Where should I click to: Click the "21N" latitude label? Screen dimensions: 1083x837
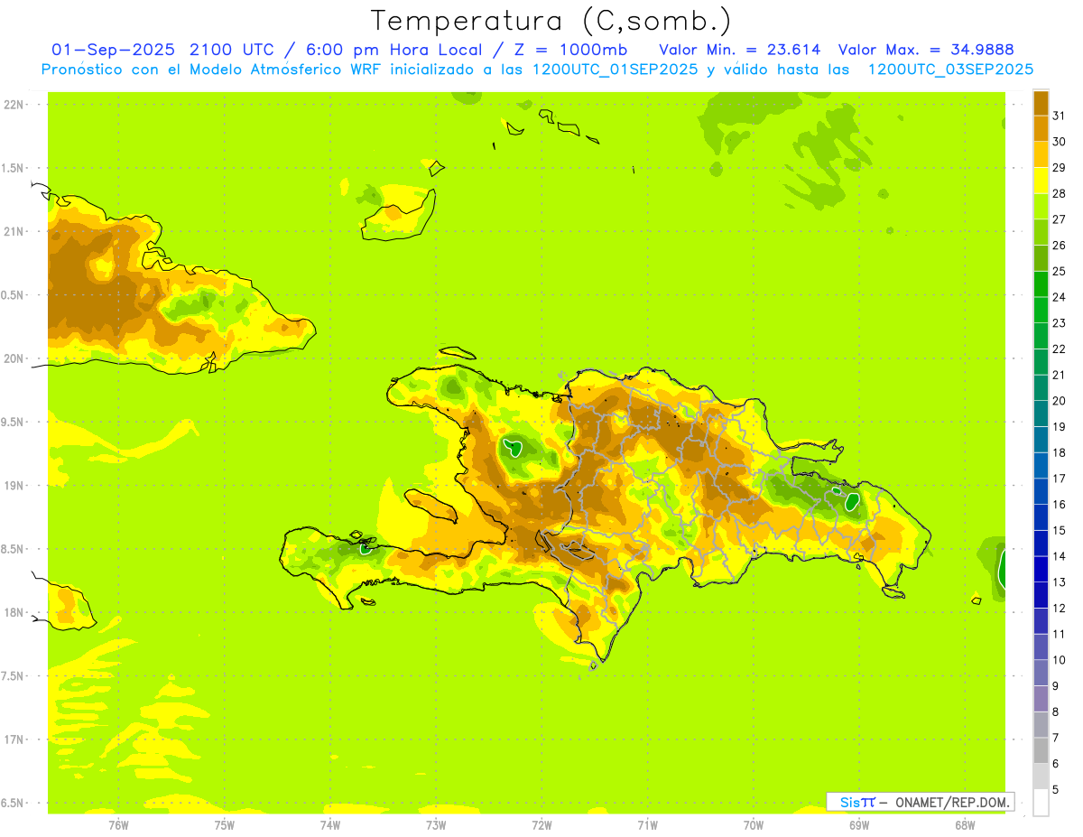coord(14,231)
